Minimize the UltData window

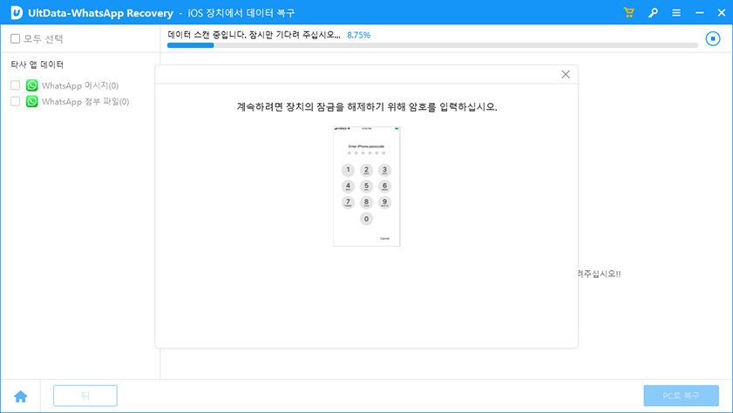point(697,12)
